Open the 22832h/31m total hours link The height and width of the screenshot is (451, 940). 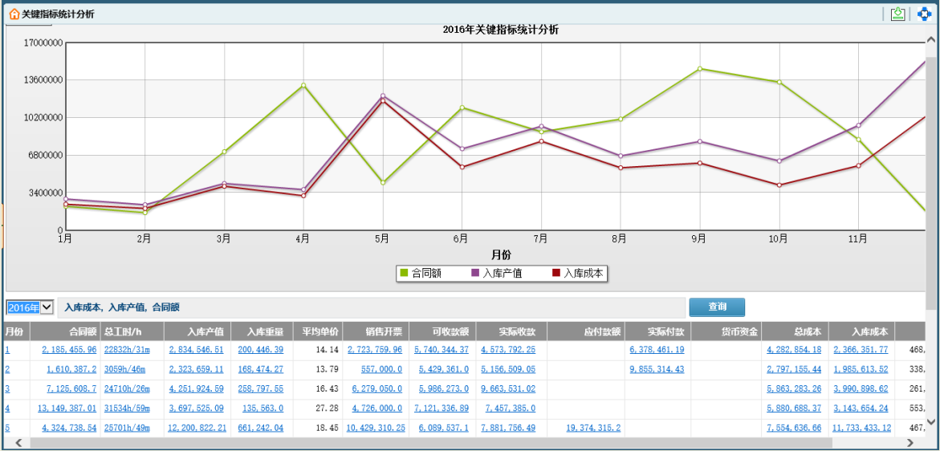[x=128, y=350]
